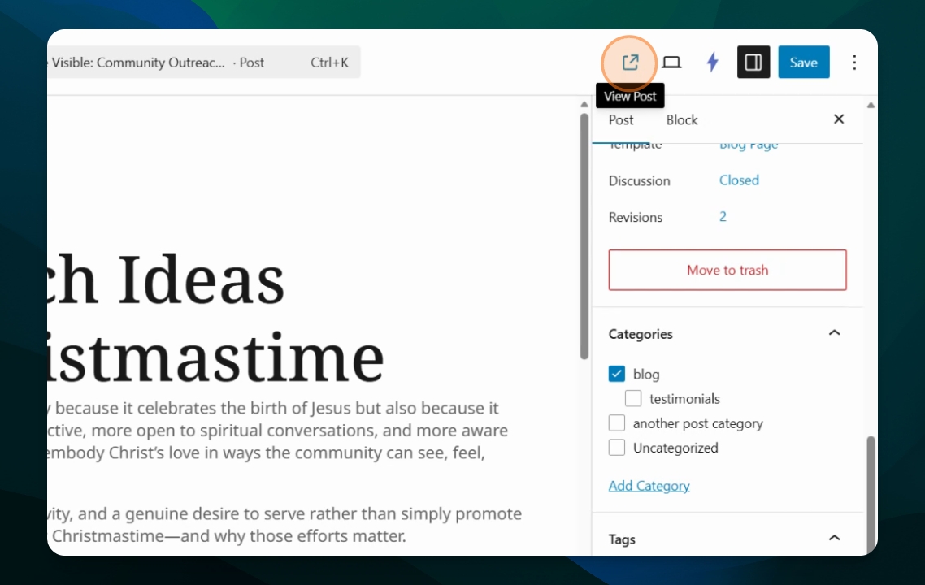Click the Move to trash button
Viewport: 925px width, 585px height.
727,270
